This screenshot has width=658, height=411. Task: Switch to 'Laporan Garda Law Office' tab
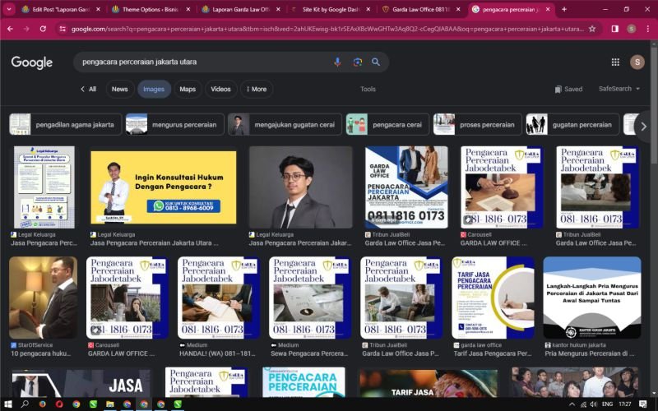point(241,9)
